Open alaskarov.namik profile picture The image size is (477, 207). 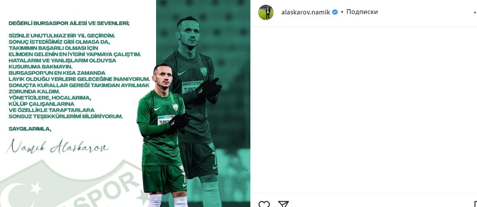pos(266,12)
